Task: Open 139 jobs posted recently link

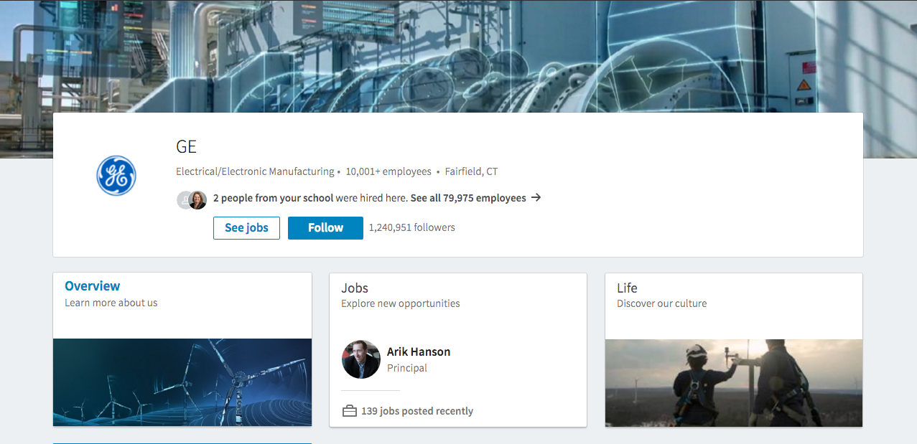Action: click(x=417, y=411)
